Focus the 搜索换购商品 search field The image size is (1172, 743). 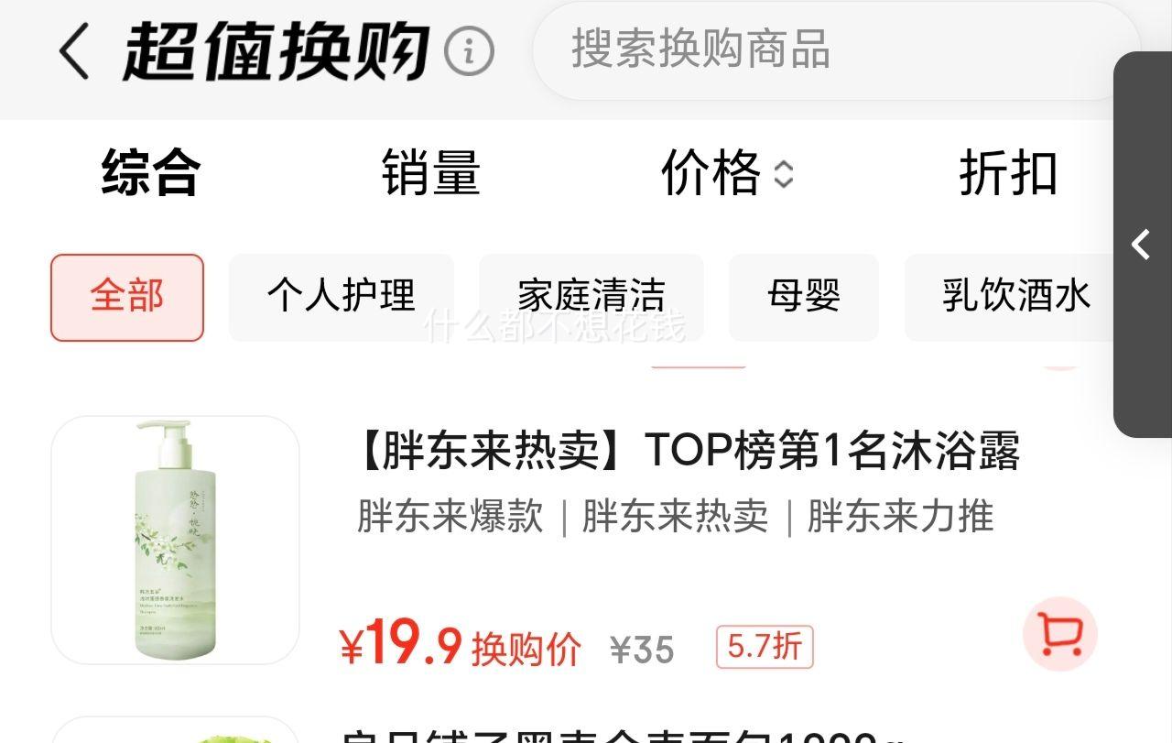837,49
